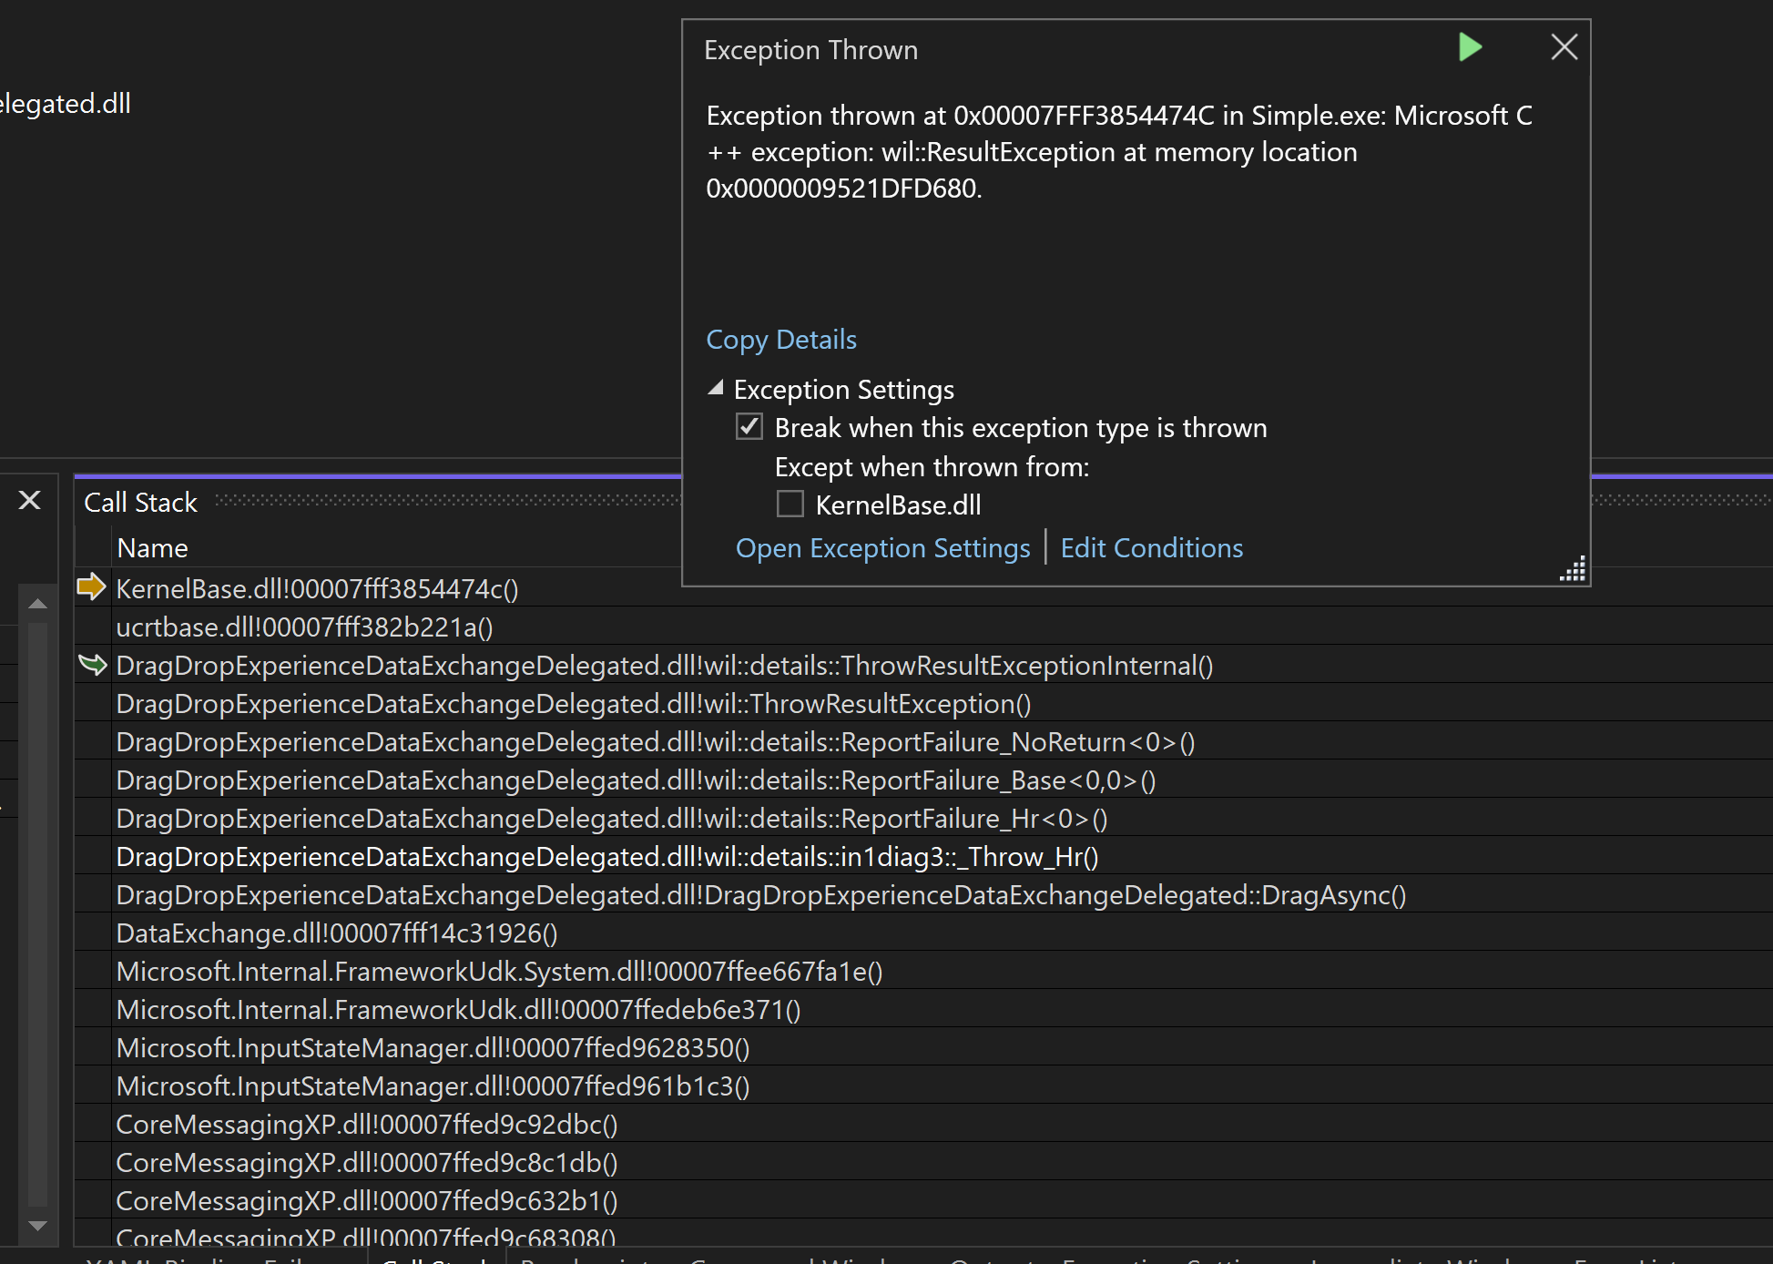Select the DragAsync() stack frame
The image size is (1773, 1264).
[760, 895]
